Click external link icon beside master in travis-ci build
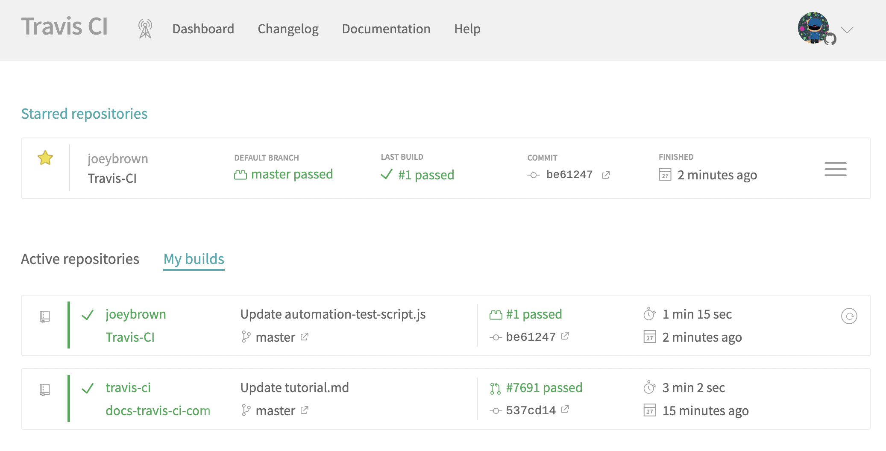The height and width of the screenshot is (451, 886). (x=304, y=410)
